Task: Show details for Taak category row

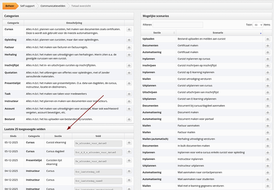Action: pos(129,93)
